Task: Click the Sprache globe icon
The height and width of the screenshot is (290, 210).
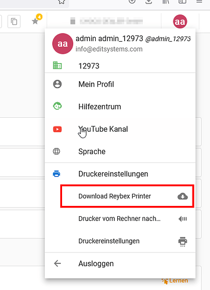Action: pyautogui.click(x=56, y=151)
